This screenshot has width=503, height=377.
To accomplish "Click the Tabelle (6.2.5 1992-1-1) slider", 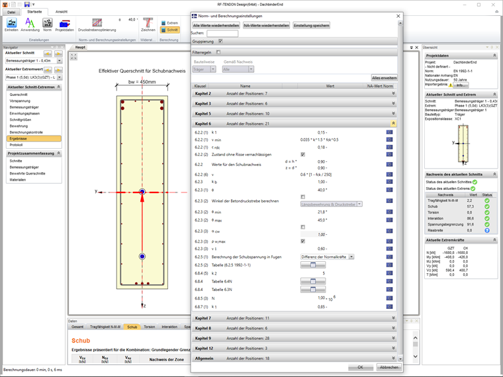I will point(313,265).
